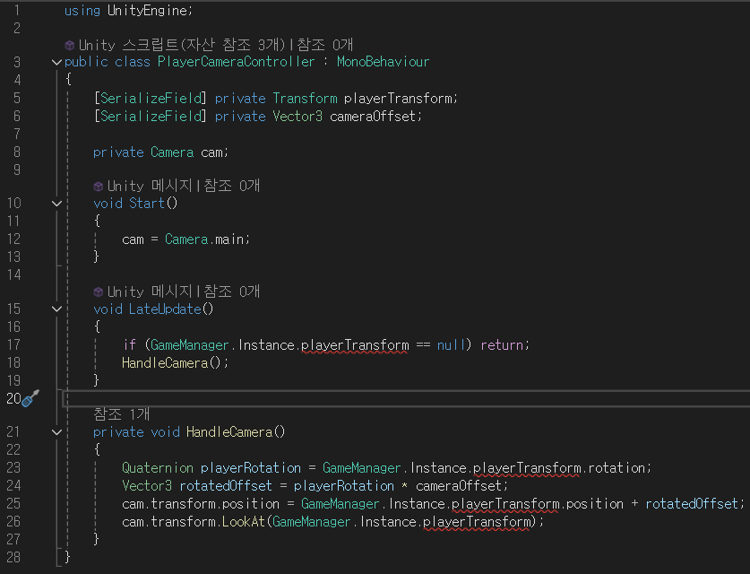
Task: Click the HandleCamera declaration name on line 21
Action: pos(229,431)
